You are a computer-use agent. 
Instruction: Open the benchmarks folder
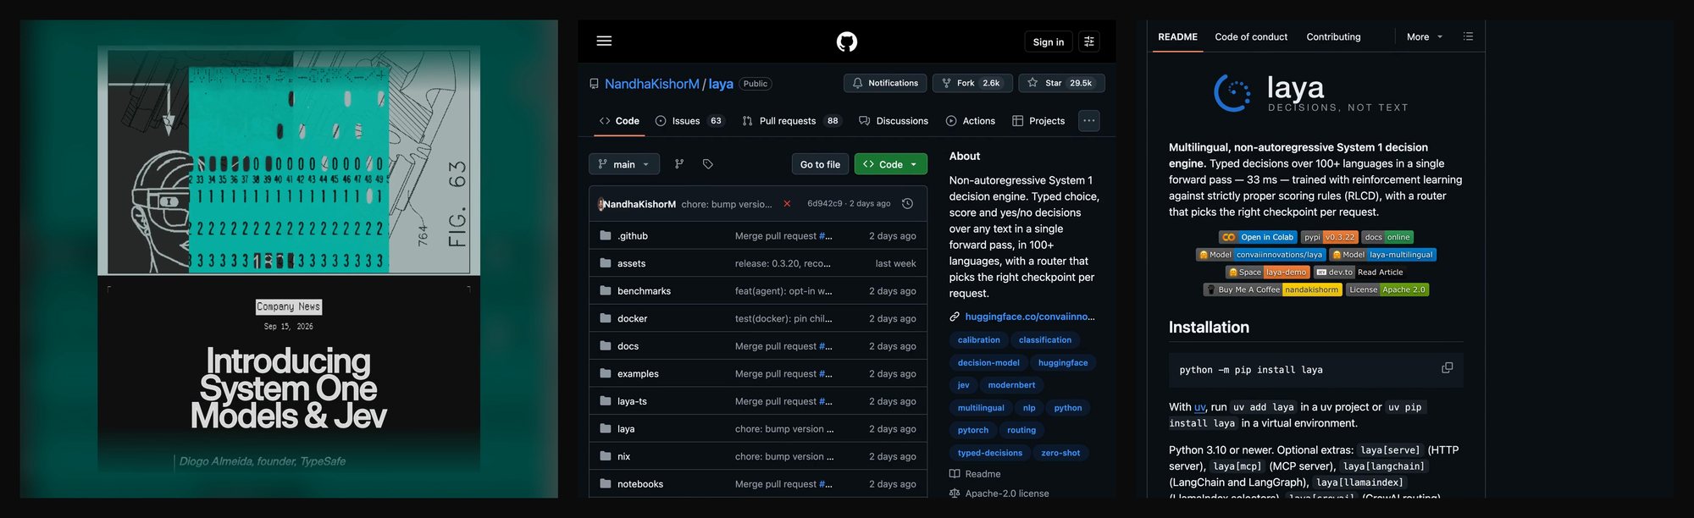pos(644,291)
